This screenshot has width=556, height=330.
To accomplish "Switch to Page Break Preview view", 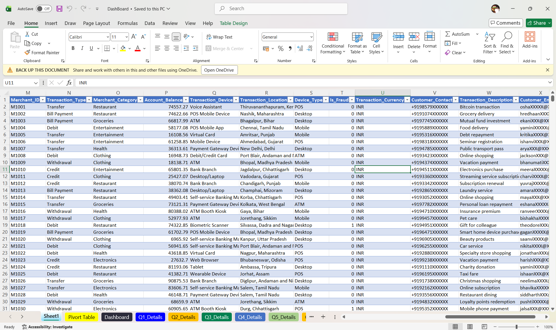I will click(484, 327).
